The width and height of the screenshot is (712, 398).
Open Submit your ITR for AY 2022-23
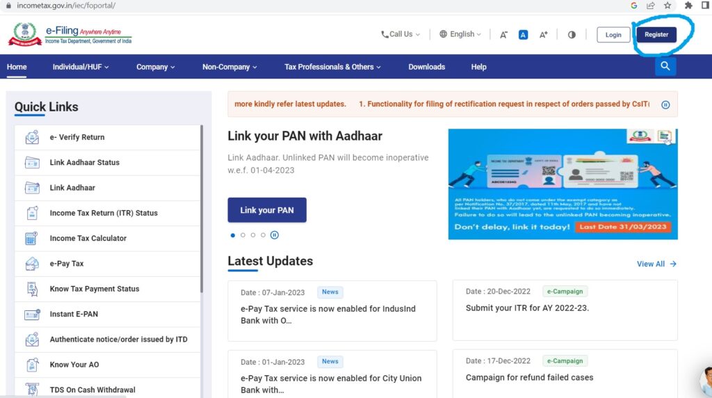point(565,310)
